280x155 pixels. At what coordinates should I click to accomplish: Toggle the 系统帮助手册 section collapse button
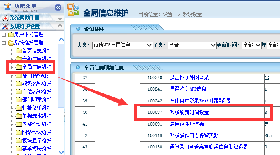pos(60,18)
